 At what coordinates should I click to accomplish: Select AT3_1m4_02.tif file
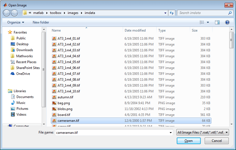click(69, 44)
